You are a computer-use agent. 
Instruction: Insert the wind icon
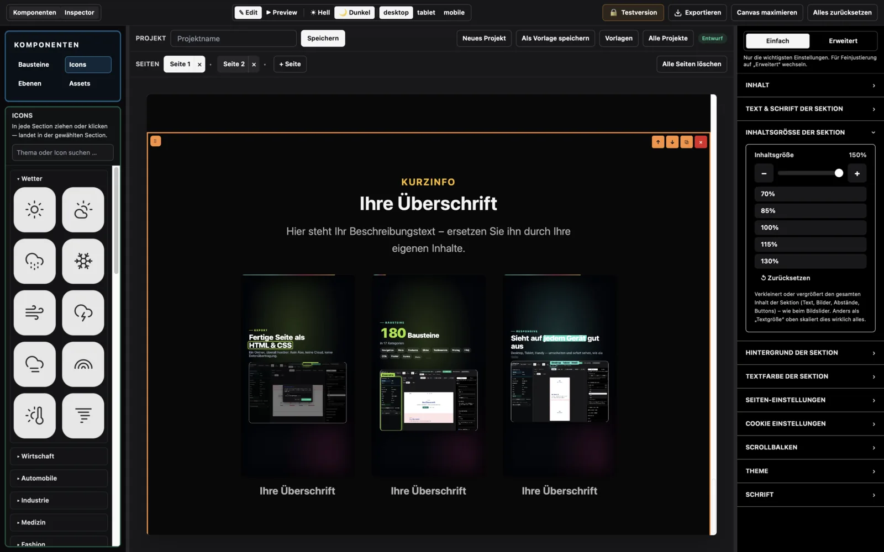(34, 313)
